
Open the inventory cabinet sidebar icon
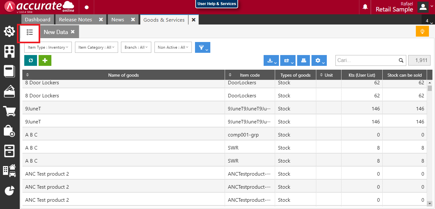point(10,151)
